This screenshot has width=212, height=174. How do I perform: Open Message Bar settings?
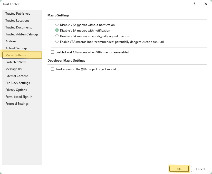coord(14,69)
